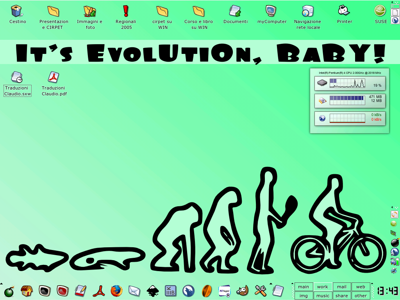Image resolution: width=400 pixels, height=300 pixels.
Task: Click the KDE gear tray icon at bottom
Action: point(394,270)
